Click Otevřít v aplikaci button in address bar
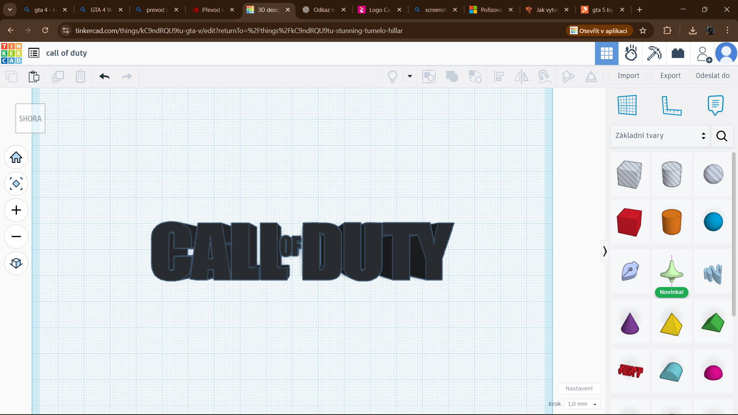Screen dimensions: 738x415 click(x=599, y=31)
